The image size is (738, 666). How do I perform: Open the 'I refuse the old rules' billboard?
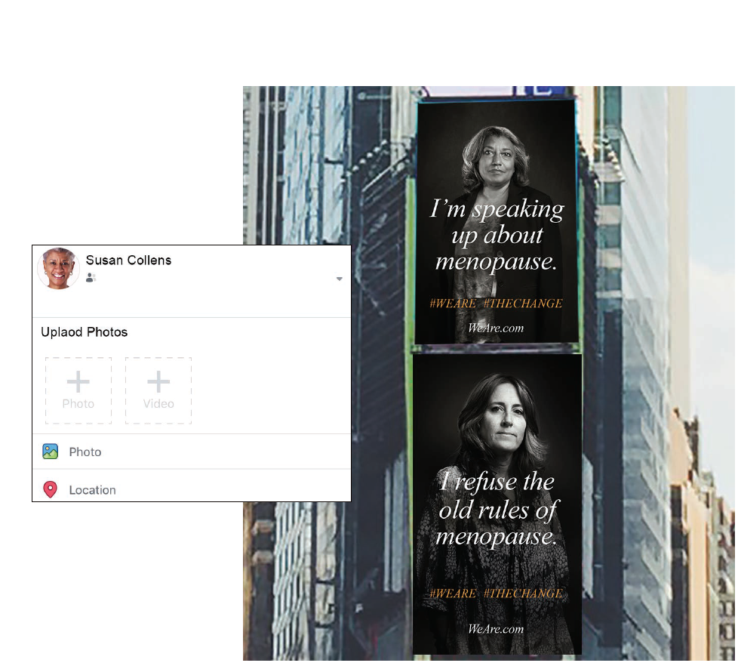point(497,504)
